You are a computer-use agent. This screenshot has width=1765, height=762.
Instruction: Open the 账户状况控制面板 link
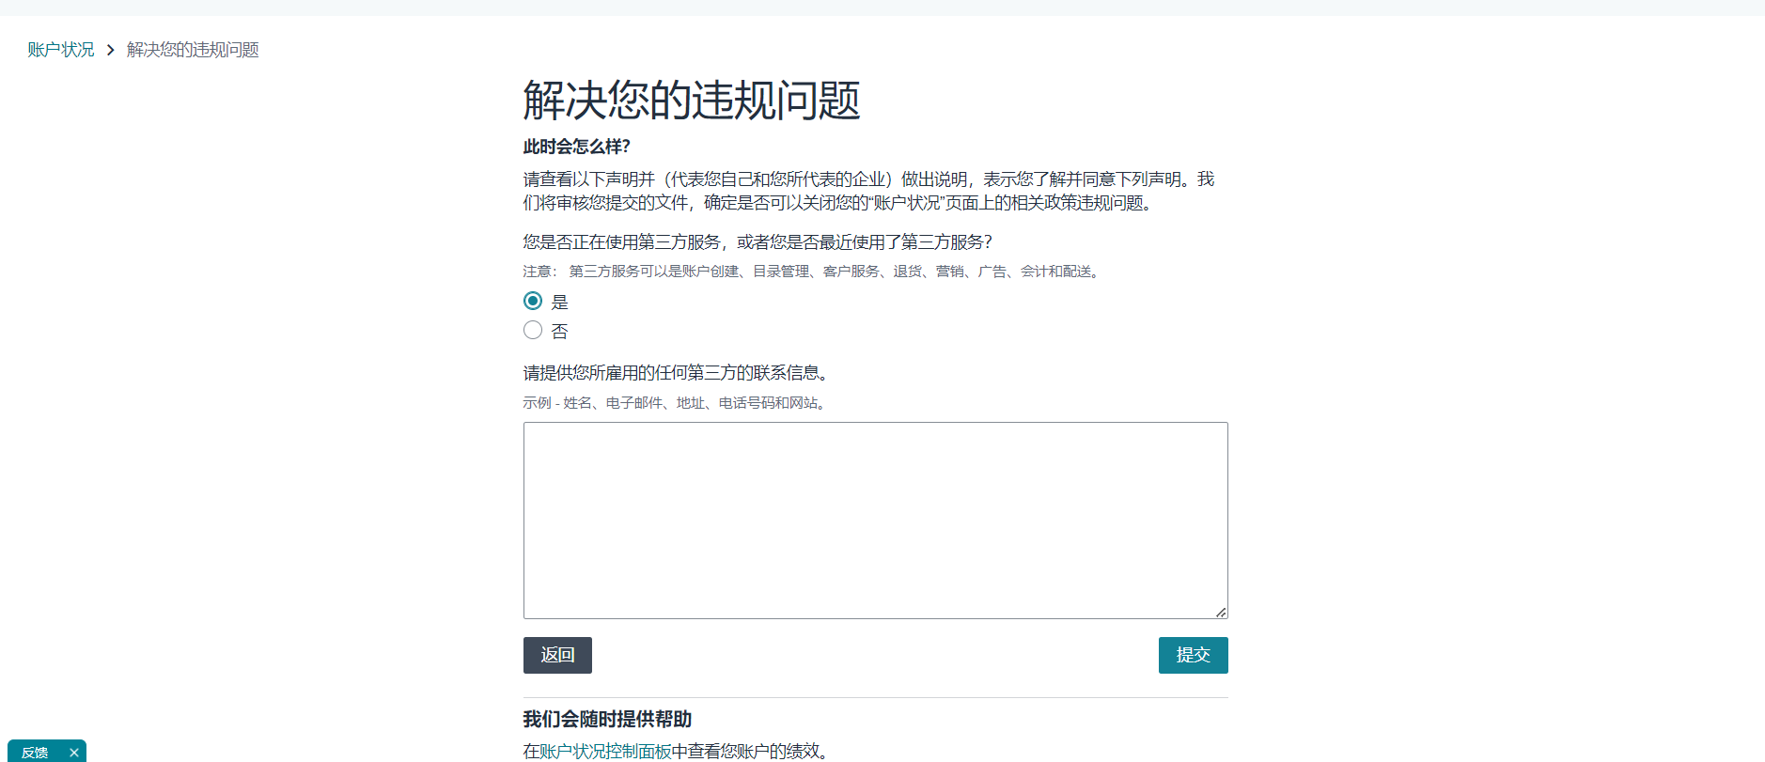pyautogui.click(x=605, y=751)
